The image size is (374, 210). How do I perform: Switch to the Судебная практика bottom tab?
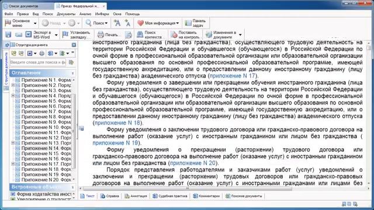point(170,196)
